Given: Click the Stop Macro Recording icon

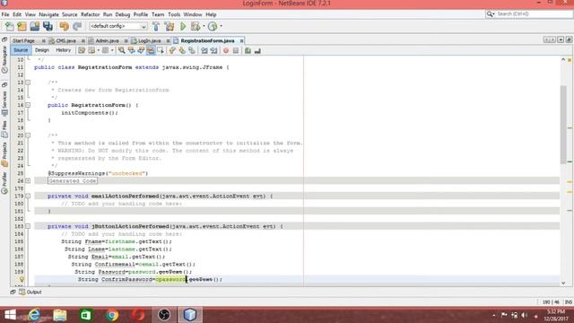Looking at the screenshot, I should point(236,50).
